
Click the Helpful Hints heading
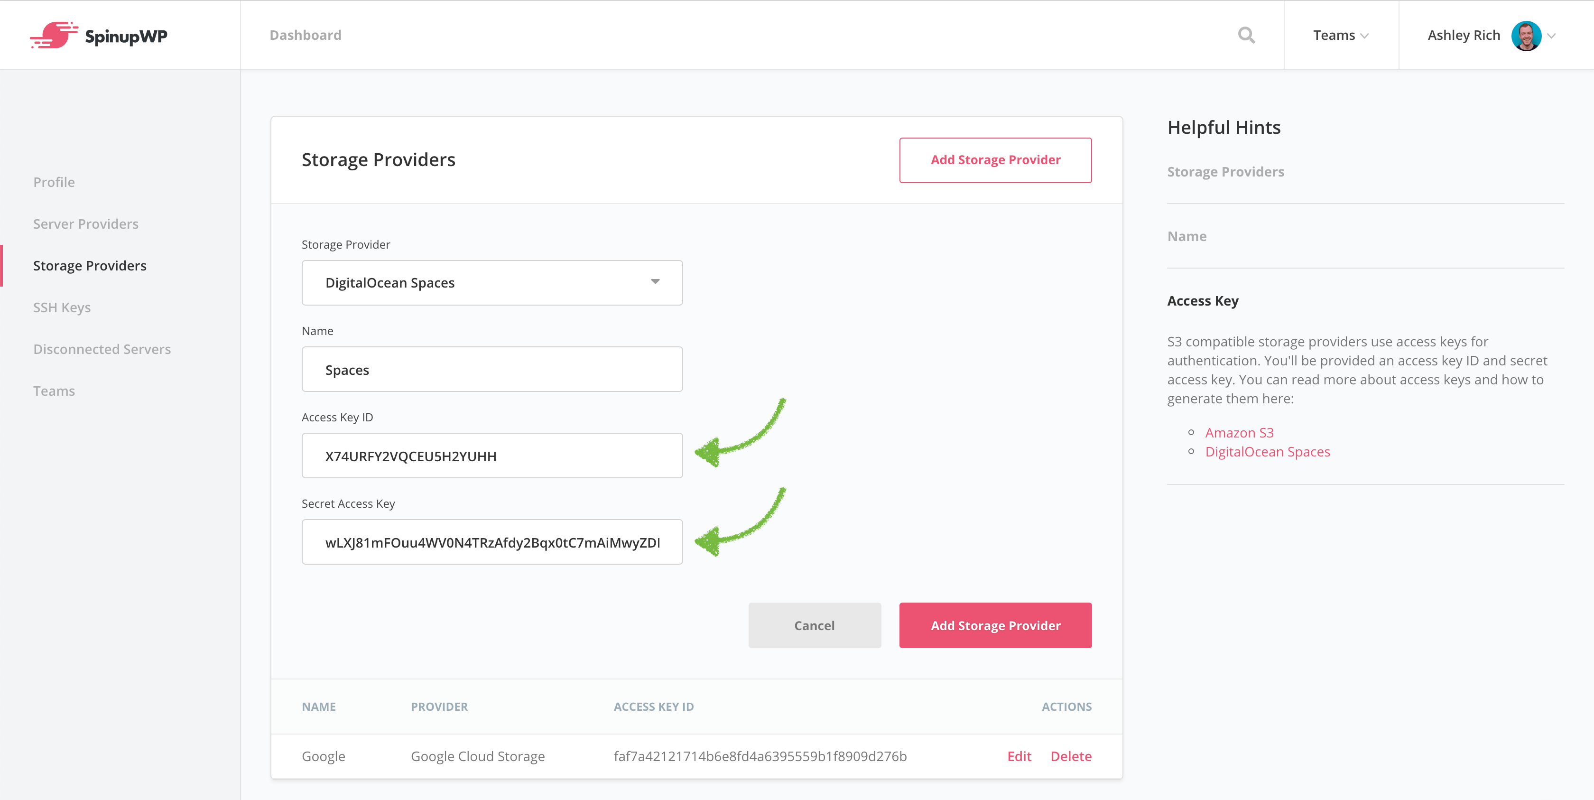(1223, 128)
